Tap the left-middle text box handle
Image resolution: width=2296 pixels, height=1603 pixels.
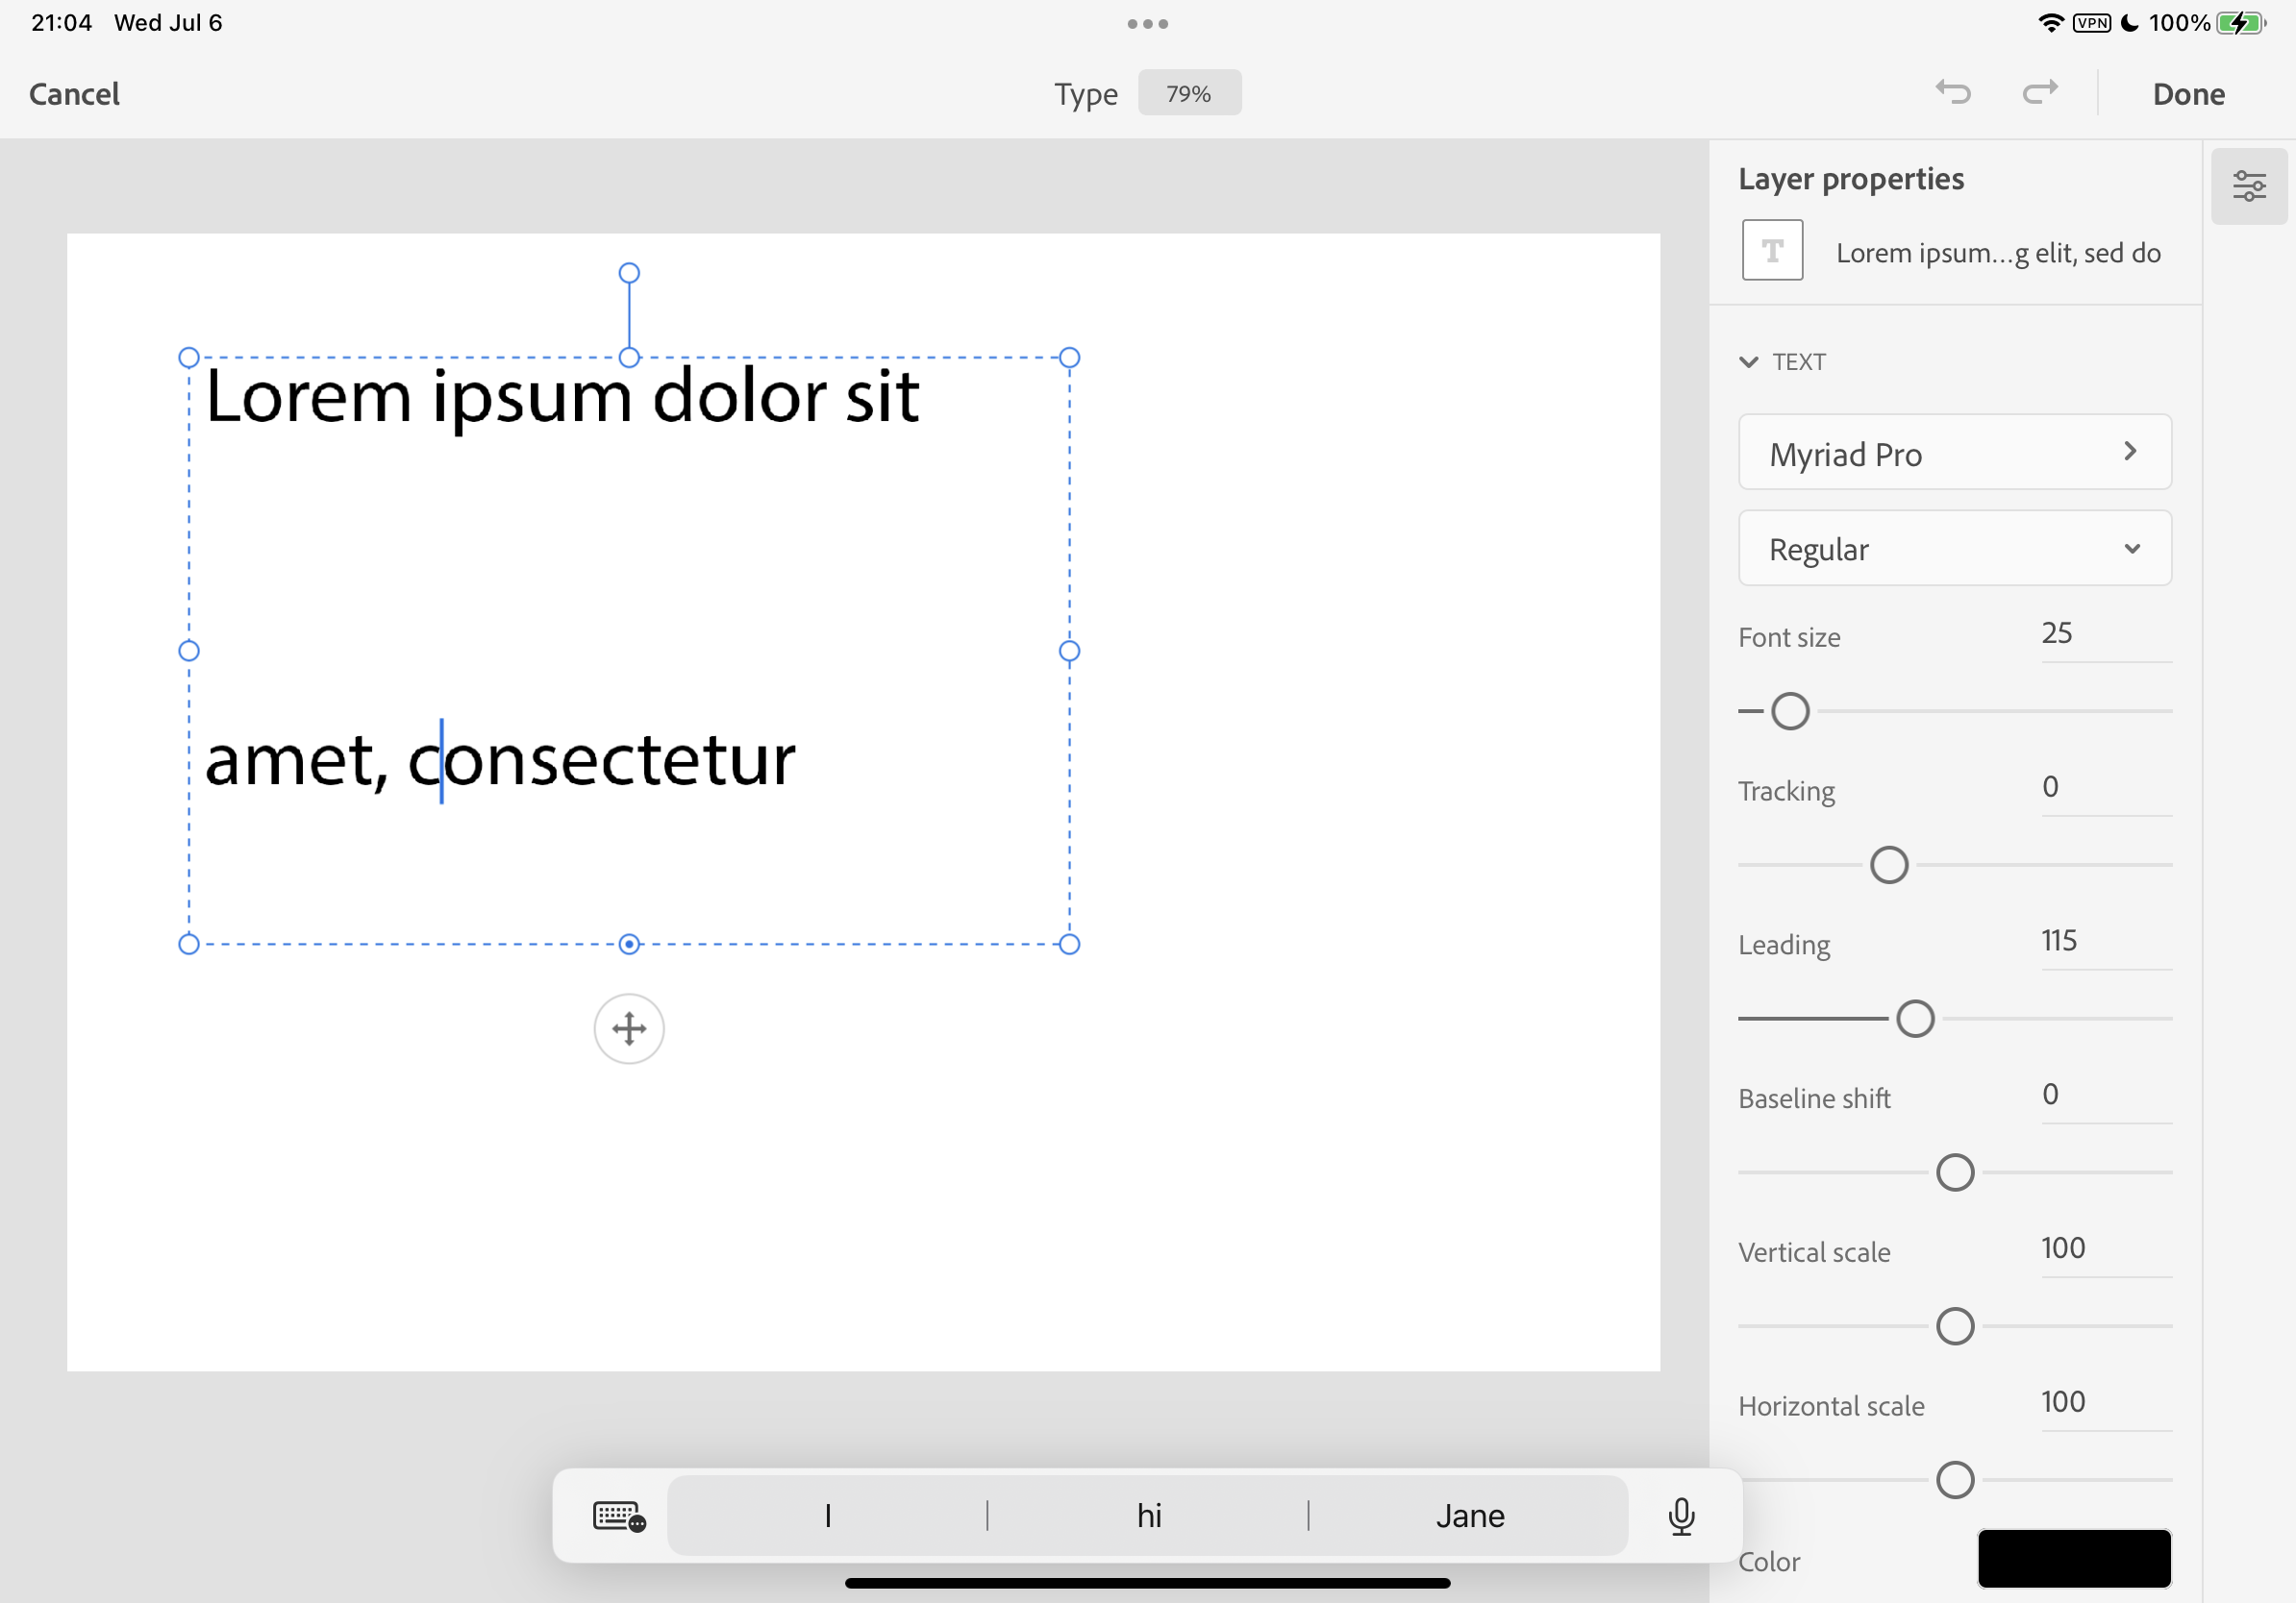[x=189, y=652]
